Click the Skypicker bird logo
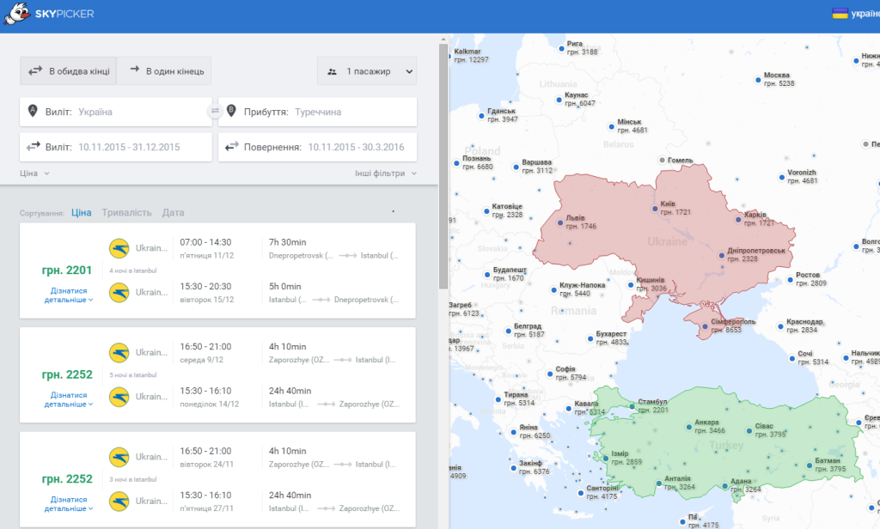 pyautogui.click(x=16, y=14)
